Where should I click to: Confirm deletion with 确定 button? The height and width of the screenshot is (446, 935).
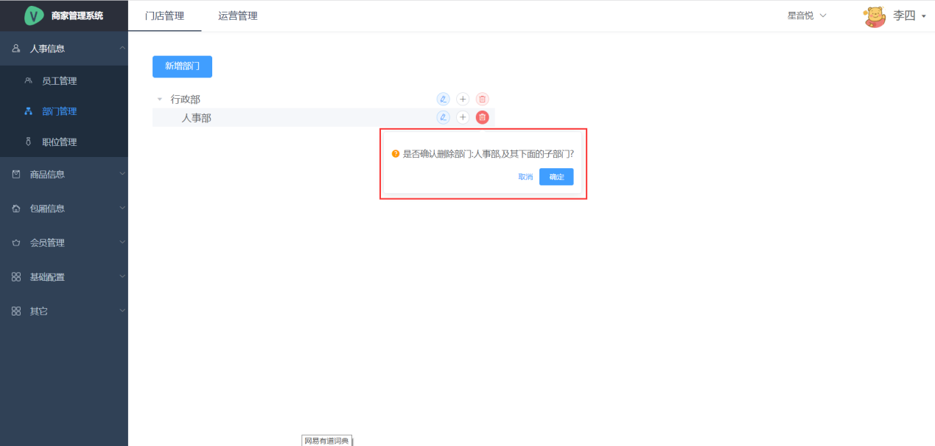coord(556,177)
